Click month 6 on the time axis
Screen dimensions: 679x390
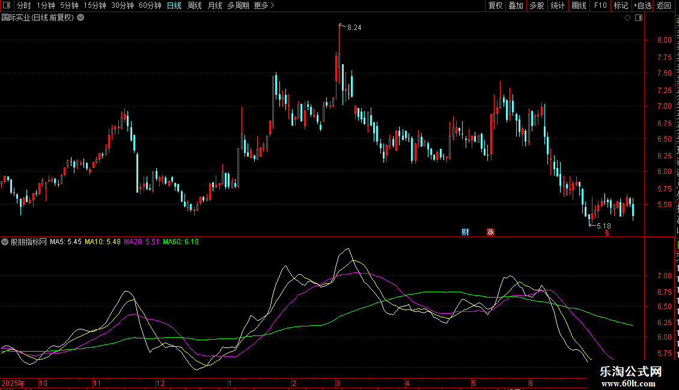531,383
